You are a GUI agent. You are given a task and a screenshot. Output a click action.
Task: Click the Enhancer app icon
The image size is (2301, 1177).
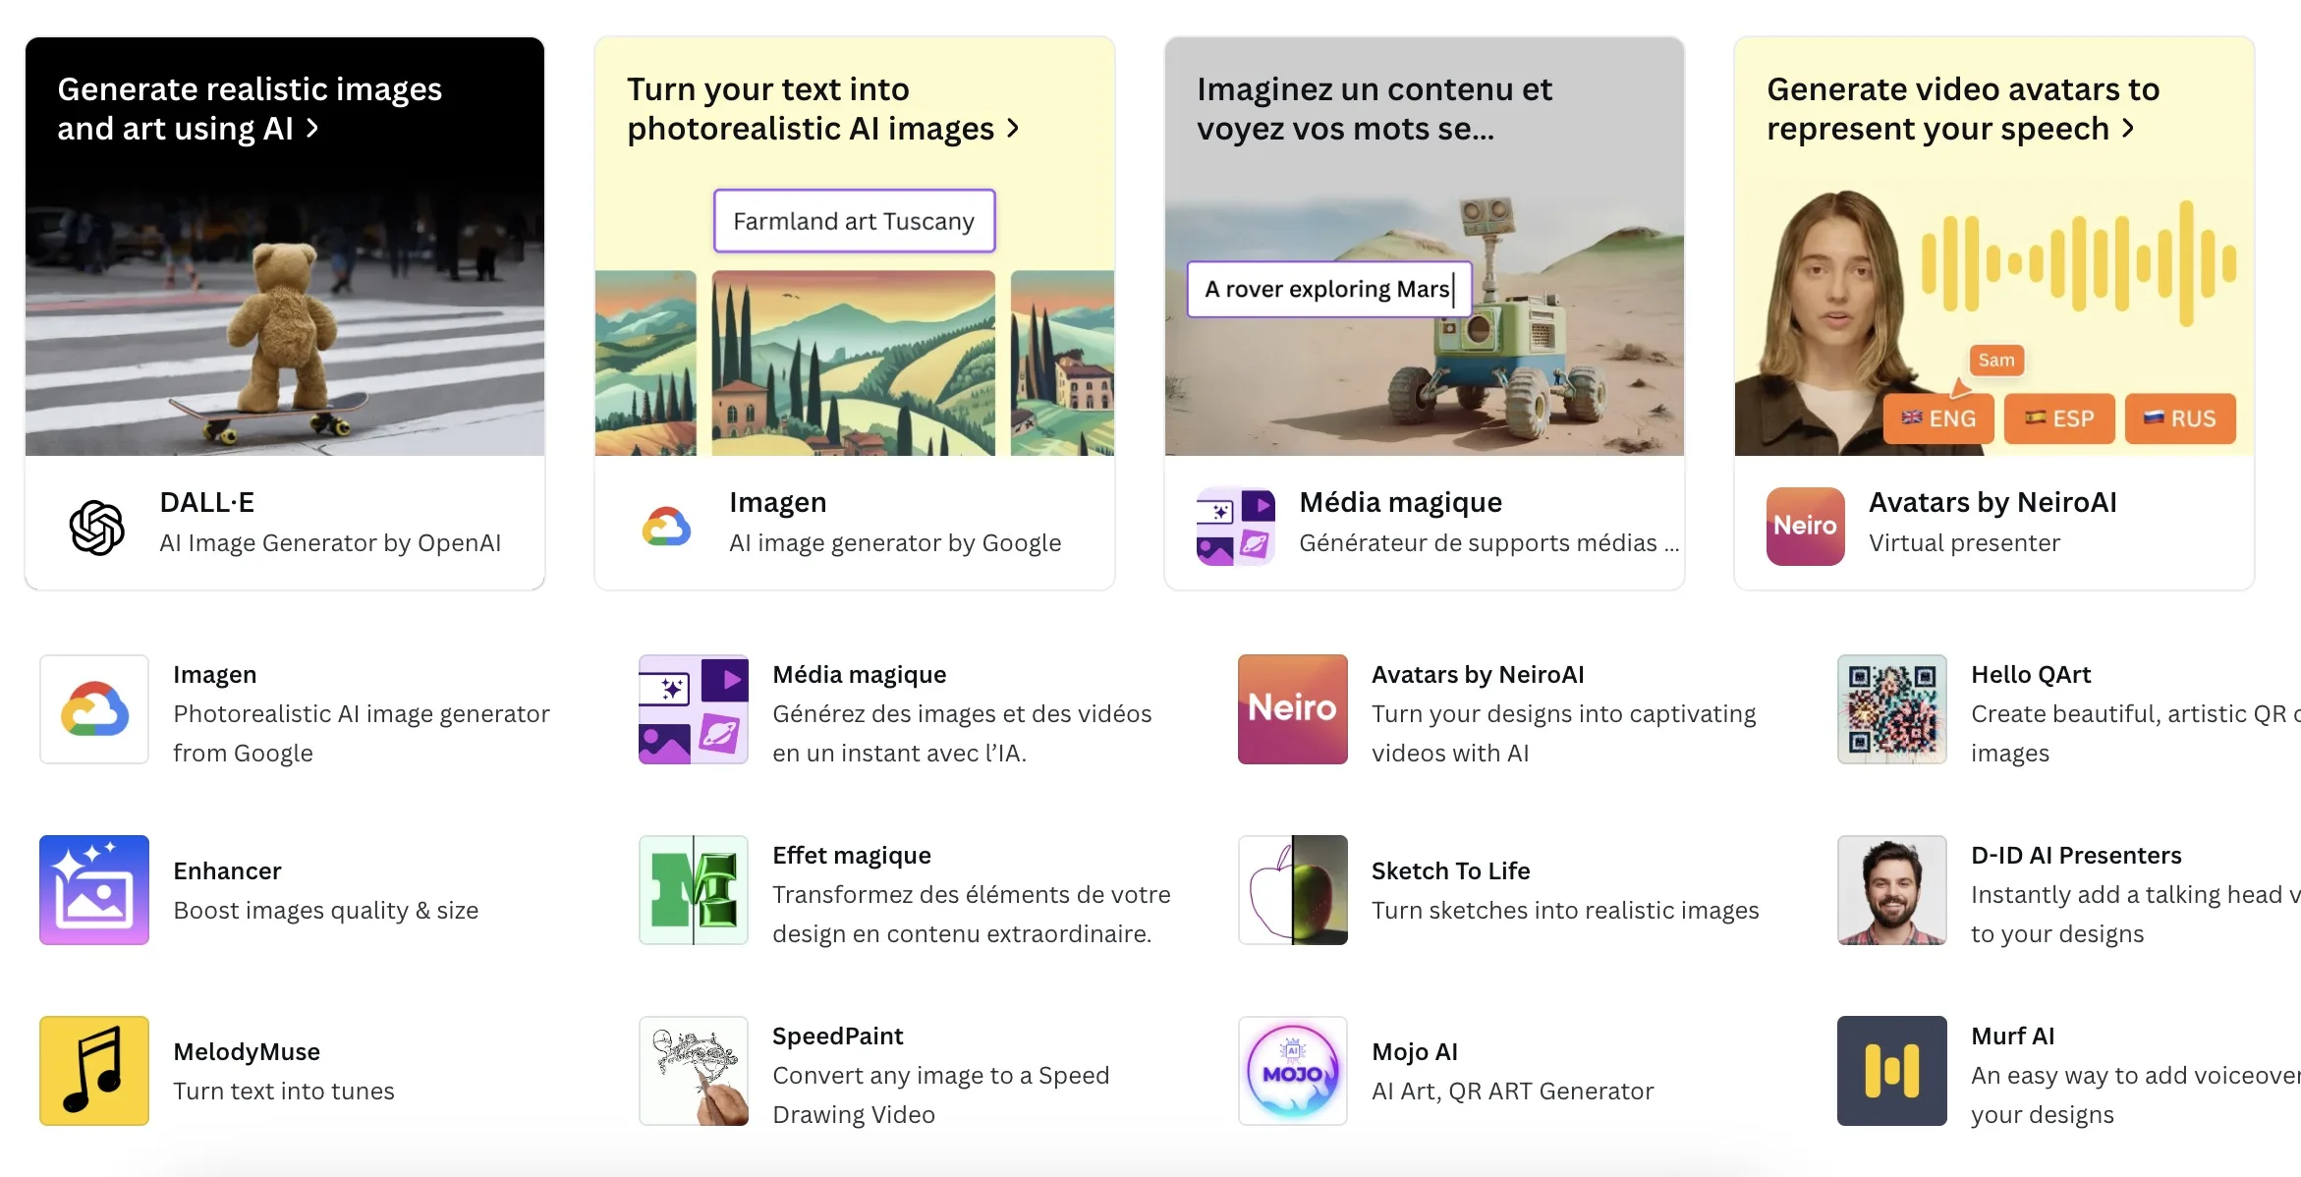[x=94, y=890]
